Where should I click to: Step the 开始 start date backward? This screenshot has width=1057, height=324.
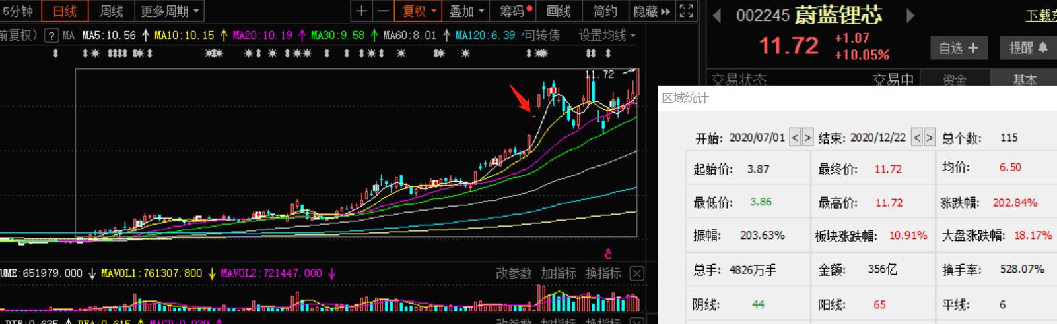[x=795, y=138]
